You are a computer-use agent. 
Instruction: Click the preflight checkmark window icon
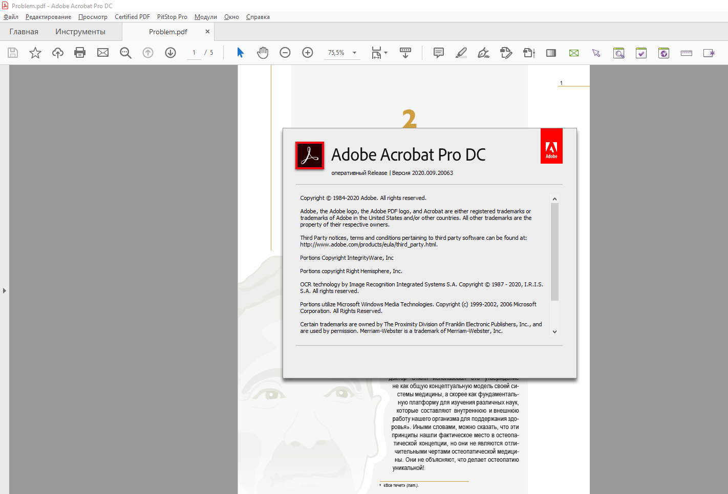[641, 53]
